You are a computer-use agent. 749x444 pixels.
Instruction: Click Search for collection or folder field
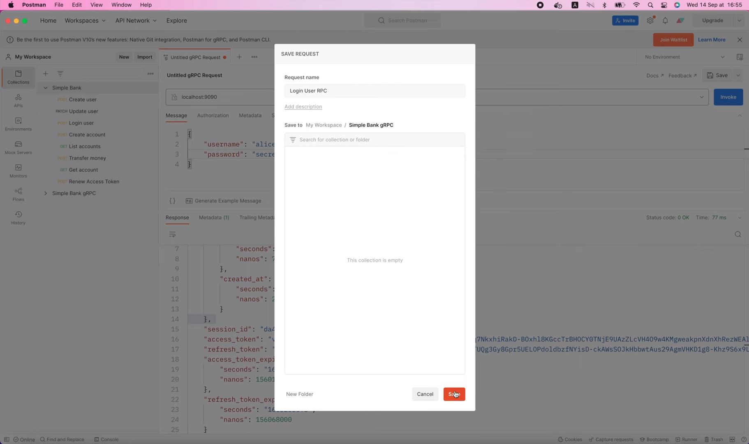coord(374,140)
